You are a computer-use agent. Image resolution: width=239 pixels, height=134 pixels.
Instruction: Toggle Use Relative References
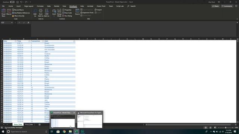(21, 13)
